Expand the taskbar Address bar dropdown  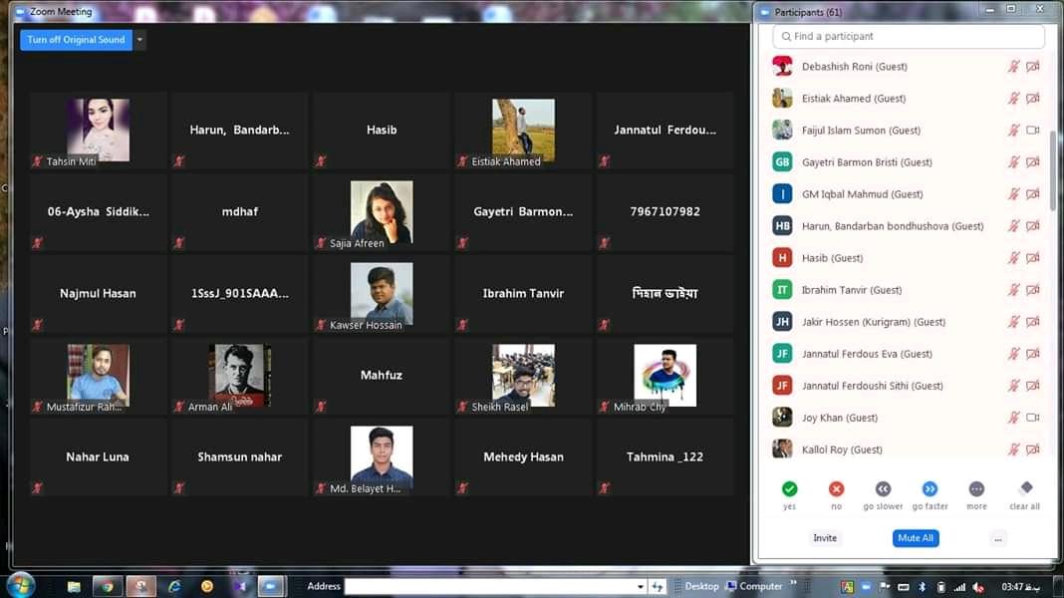(641, 587)
